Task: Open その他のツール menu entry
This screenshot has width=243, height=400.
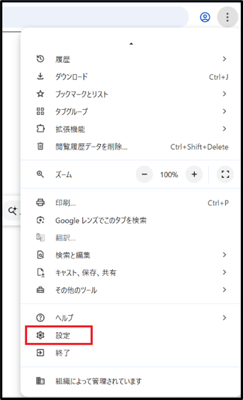Action: pyautogui.click(x=130, y=290)
